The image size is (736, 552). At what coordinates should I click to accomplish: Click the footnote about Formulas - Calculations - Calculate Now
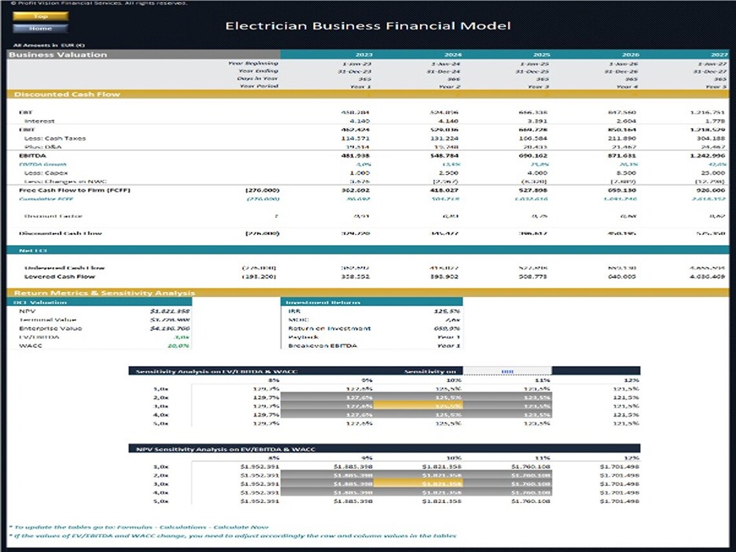[140, 526]
